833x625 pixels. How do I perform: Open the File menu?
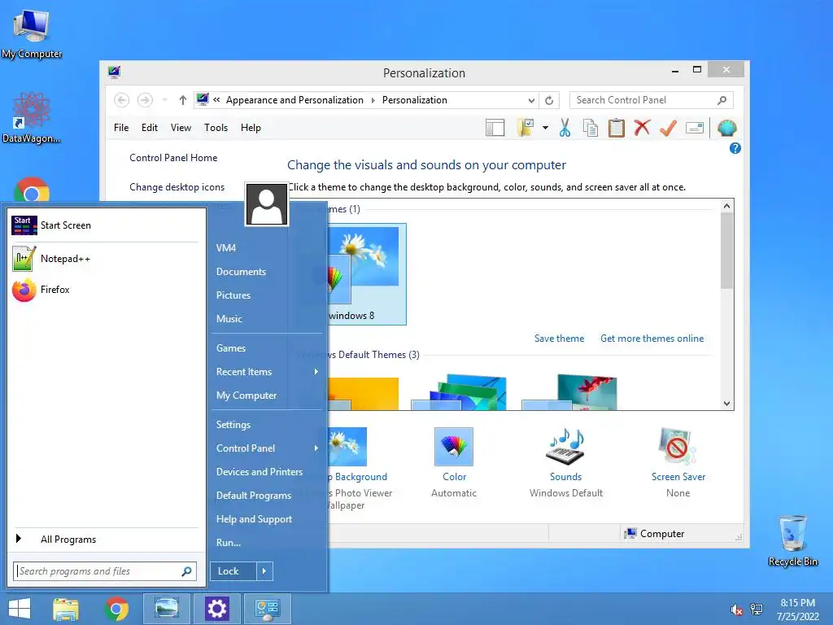click(x=121, y=128)
